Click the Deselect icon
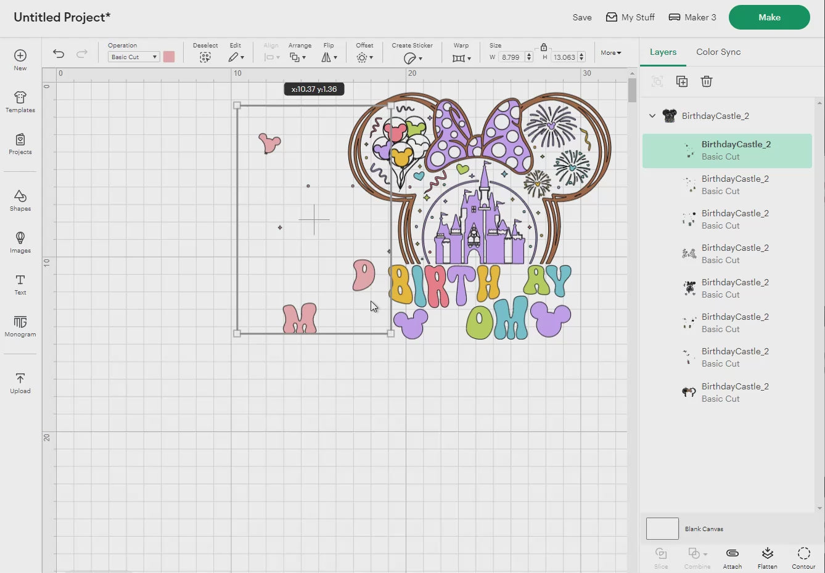The height and width of the screenshot is (573, 825). 205,57
